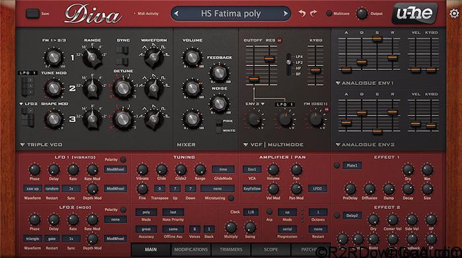Click the undo arrow icon

coord(302,13)
